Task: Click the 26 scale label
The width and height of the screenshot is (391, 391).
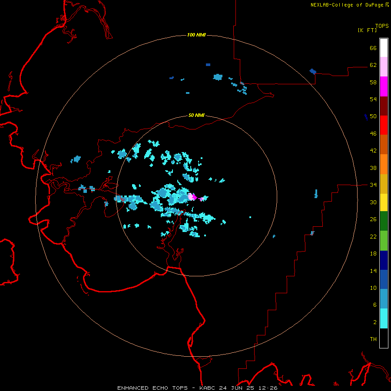Action: (373, 219)
